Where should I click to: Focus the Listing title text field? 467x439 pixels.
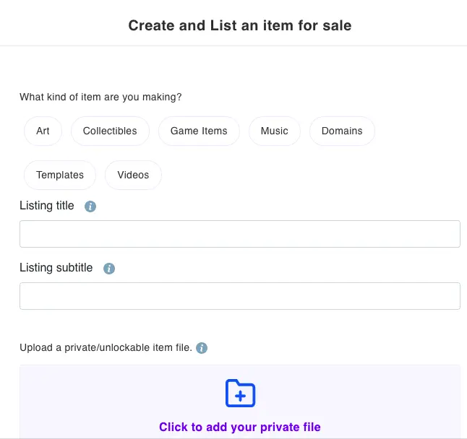tap(240, 234)
